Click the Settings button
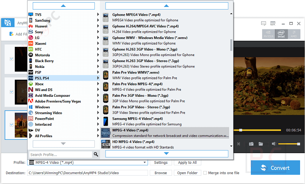Screen dimensions: 305x184 click(x=161, y=162)
